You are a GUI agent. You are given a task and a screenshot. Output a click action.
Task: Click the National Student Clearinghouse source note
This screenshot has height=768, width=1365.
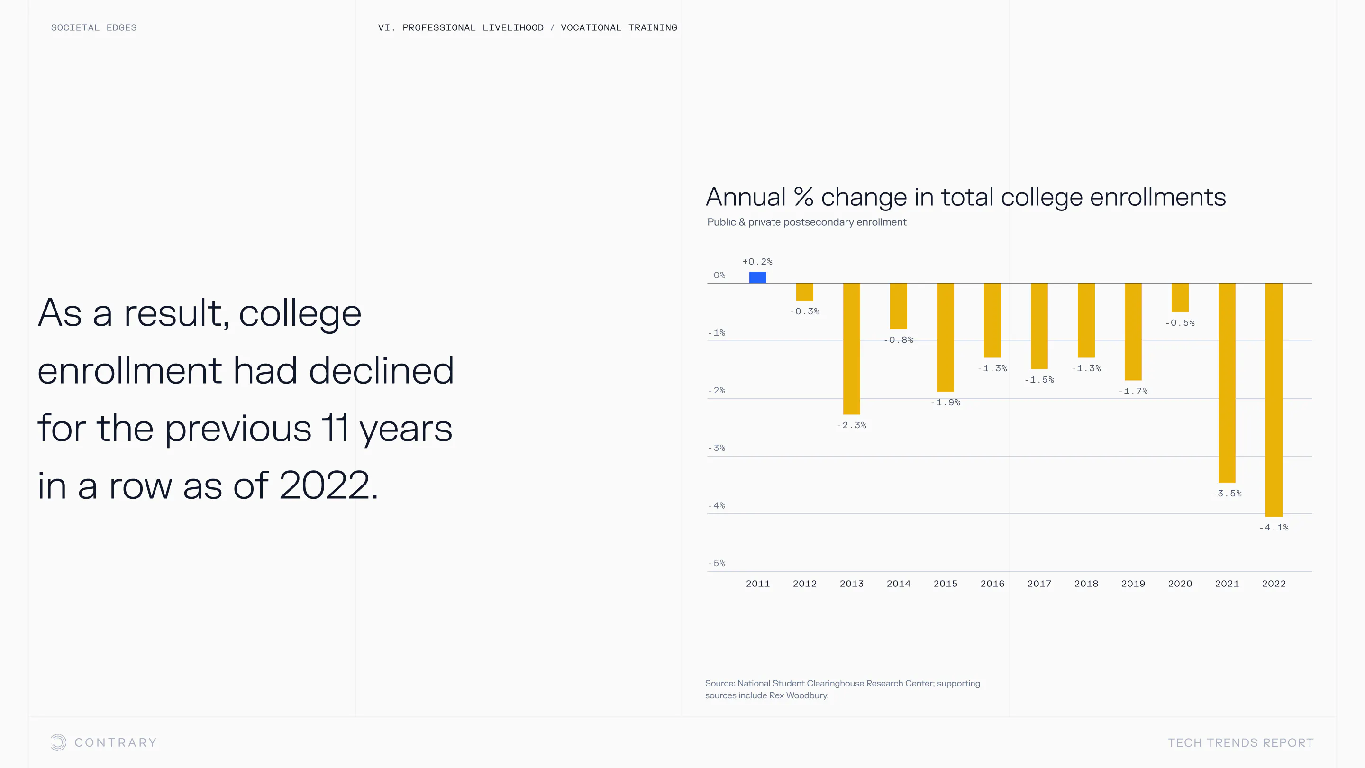pos(842,689)
